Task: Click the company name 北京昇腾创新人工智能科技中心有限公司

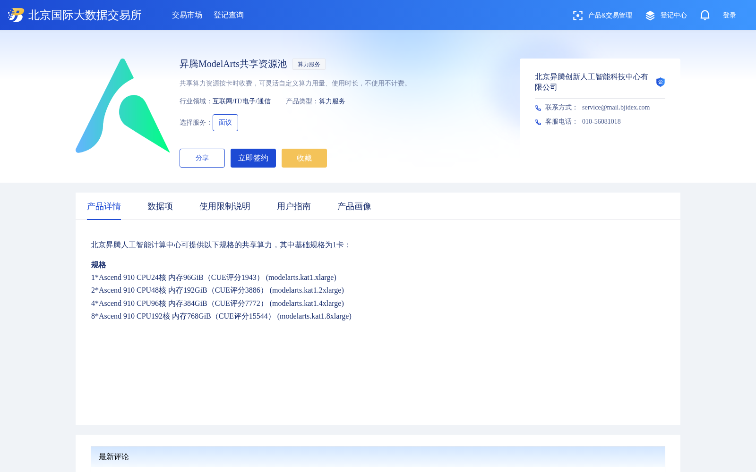Action: click(592, 82)
